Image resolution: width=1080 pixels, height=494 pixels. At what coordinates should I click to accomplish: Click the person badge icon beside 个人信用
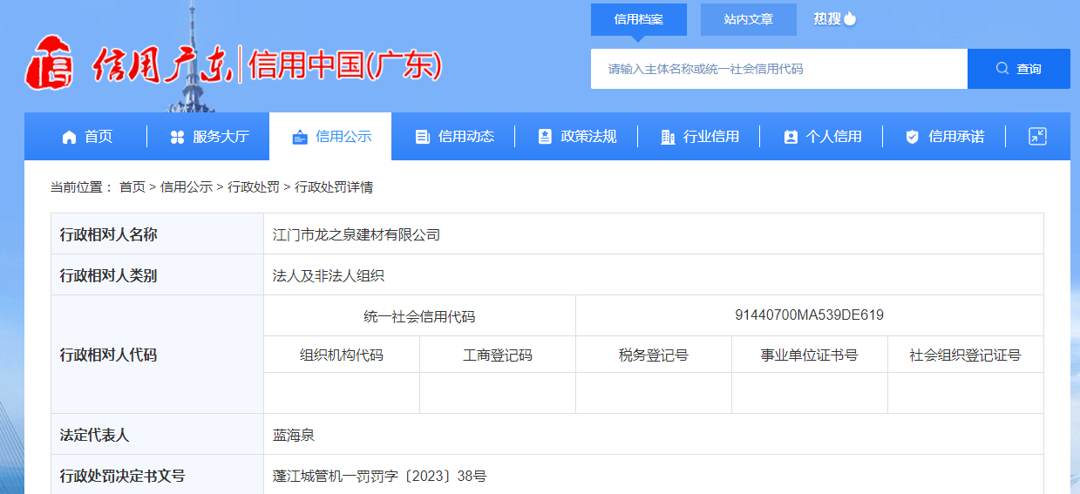coord(791,137)
